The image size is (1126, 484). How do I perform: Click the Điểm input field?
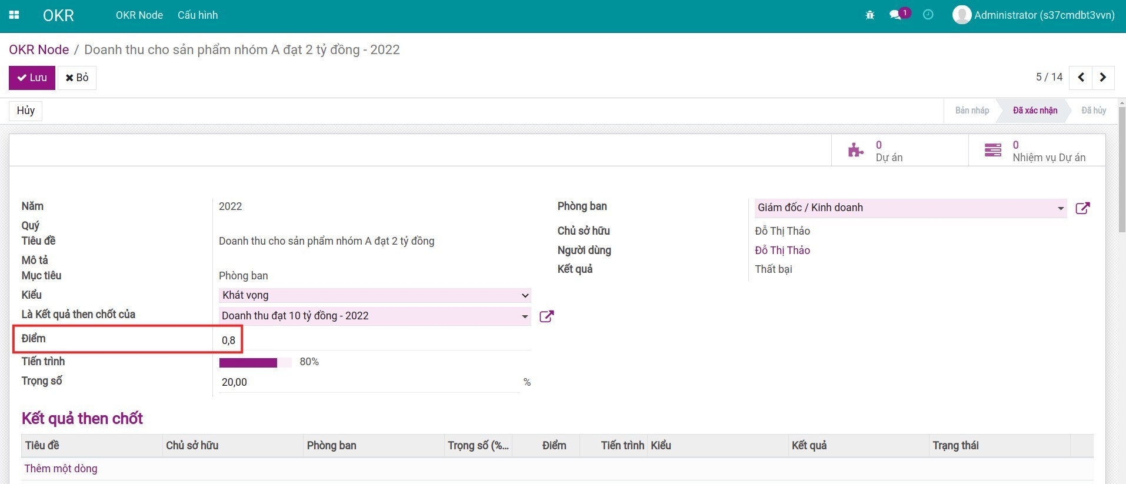click(374, 341)
